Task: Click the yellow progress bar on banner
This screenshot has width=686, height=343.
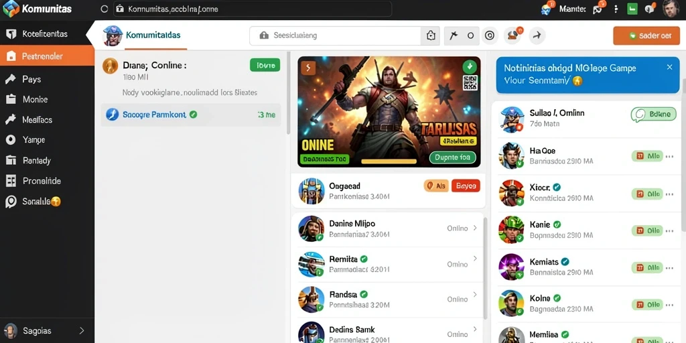Action: (x=389, y=161)
